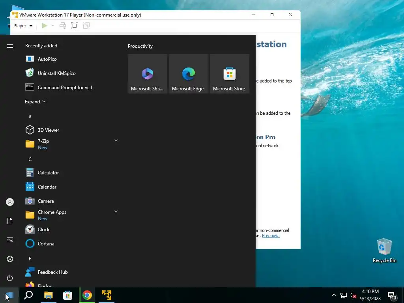Open the notification center with 10 notifications
The height and width of the screenshot is (303, 404).
392,296
